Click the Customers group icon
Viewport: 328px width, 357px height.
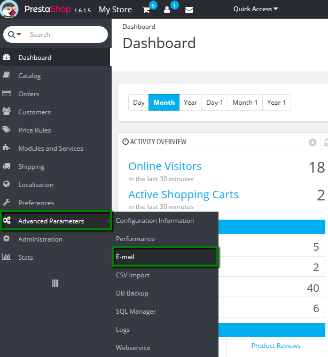(6, 111)
